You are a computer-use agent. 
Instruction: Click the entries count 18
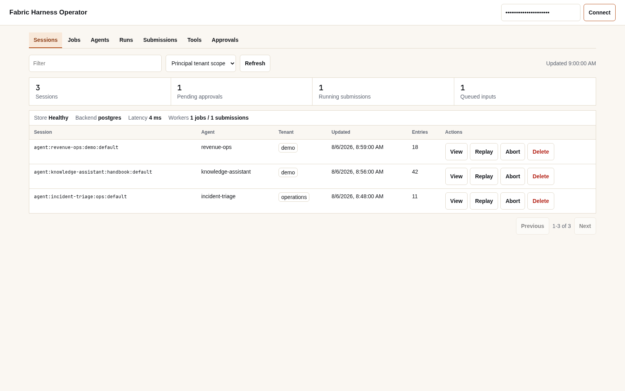(415, 147)
